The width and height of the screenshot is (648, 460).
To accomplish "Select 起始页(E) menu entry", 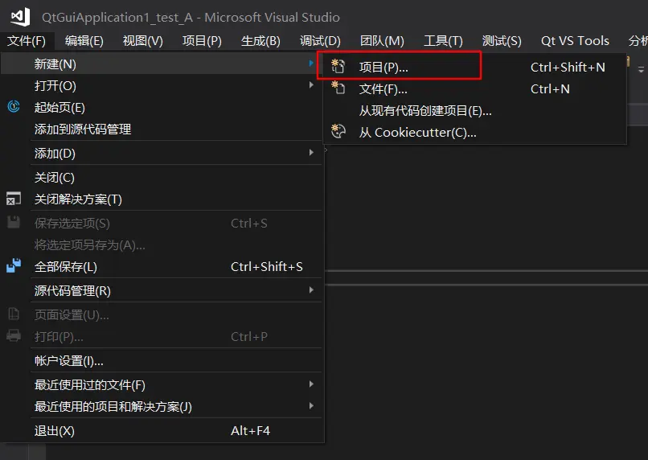I will [x=162, y=108].
